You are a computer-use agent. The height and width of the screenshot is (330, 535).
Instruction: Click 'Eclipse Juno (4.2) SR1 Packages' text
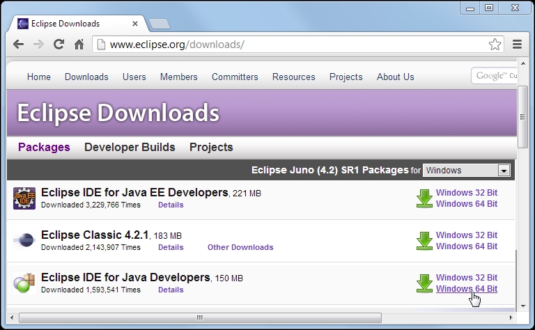click(x=330, y=170)
